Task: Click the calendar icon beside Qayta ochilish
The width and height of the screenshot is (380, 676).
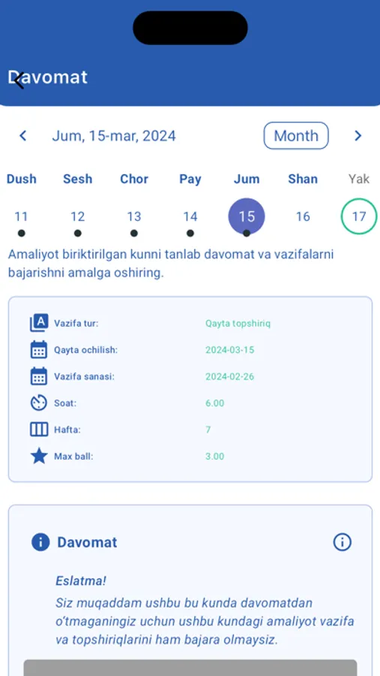Action: (x=39, y=349)
